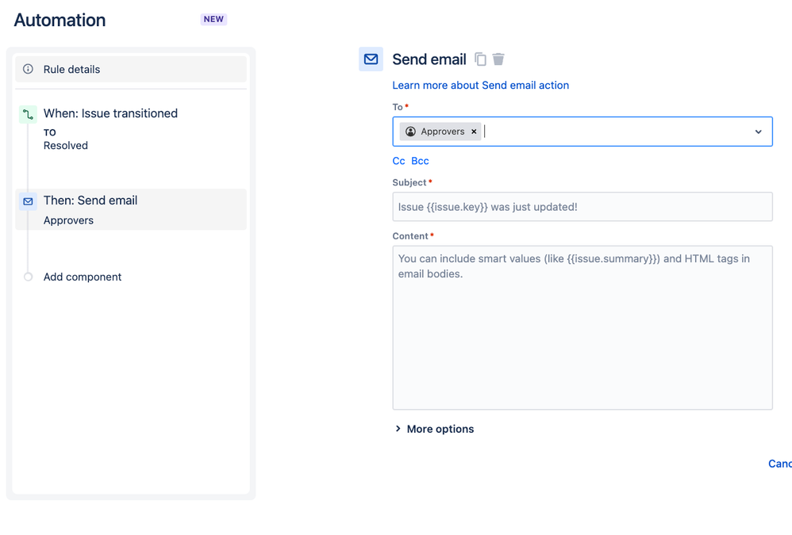This screenshot has height=535, width=792.
Task: Click into the Subject input field
Action: coord(582,207)
